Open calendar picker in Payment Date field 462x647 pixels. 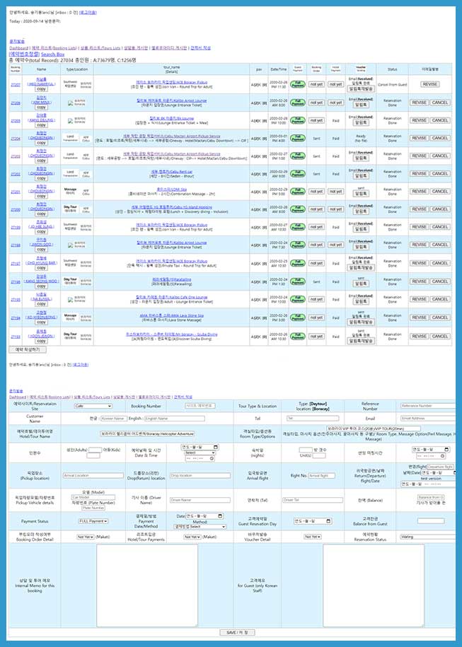(220, 516)
